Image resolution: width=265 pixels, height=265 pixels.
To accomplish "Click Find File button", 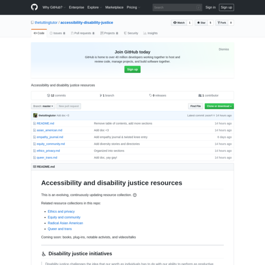I will [196, 106].
